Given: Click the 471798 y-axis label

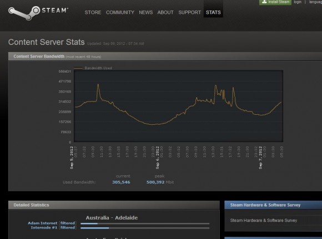Looking at the screenshot, I should point(65,82).
